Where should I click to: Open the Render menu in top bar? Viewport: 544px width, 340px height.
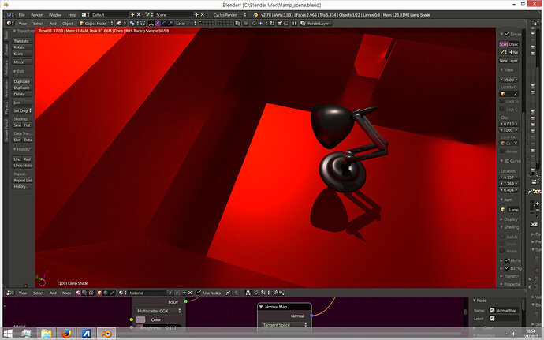tap(39, 14)
